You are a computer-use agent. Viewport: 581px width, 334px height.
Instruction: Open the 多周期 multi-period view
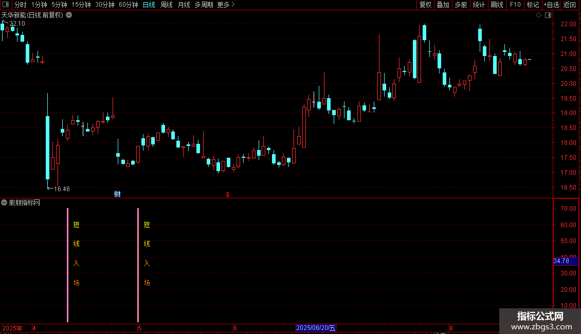204,5
